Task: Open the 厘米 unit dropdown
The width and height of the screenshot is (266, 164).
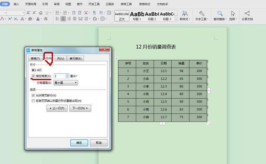Action: tap(74, 76)
